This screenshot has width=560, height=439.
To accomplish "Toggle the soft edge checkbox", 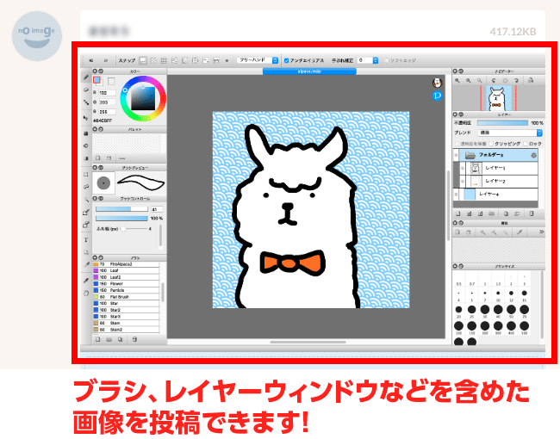I will (x=387, y=60).
